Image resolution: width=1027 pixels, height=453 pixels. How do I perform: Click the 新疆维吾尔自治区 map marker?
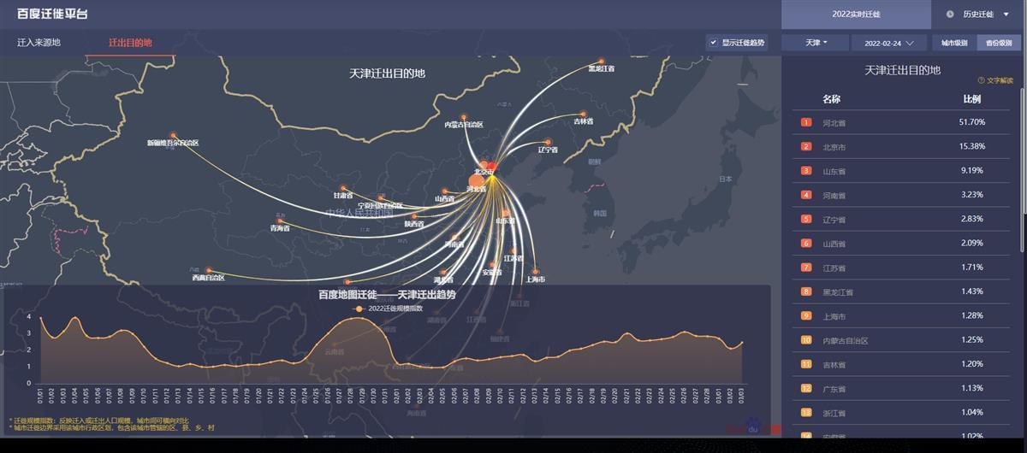click(174, 135)
